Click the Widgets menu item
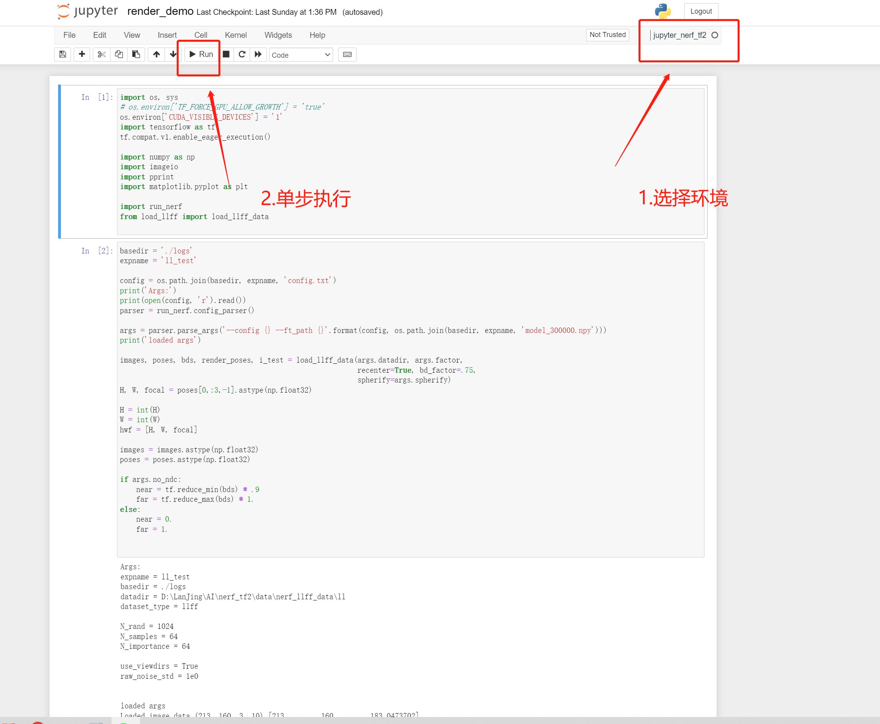 tap(279, 34)
